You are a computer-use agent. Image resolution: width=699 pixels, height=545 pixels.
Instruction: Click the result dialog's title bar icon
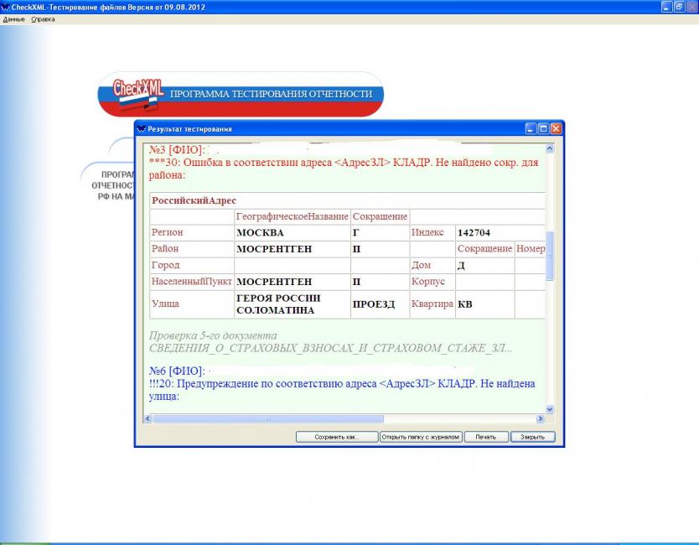click(x=141, y=129)
